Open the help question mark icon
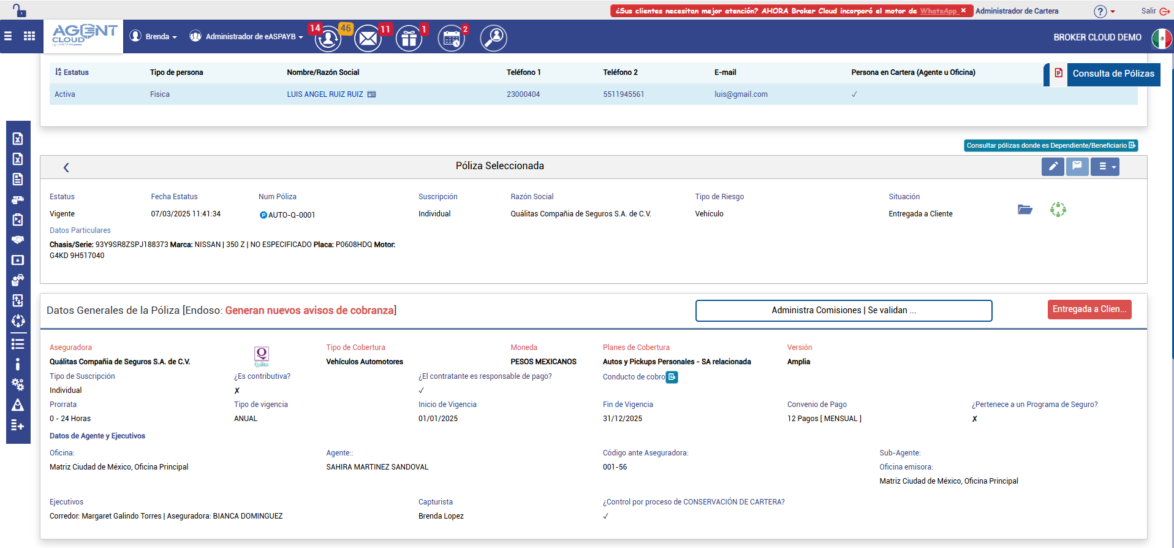This screenshot has height=548, width=1174. click(1100, 11)
